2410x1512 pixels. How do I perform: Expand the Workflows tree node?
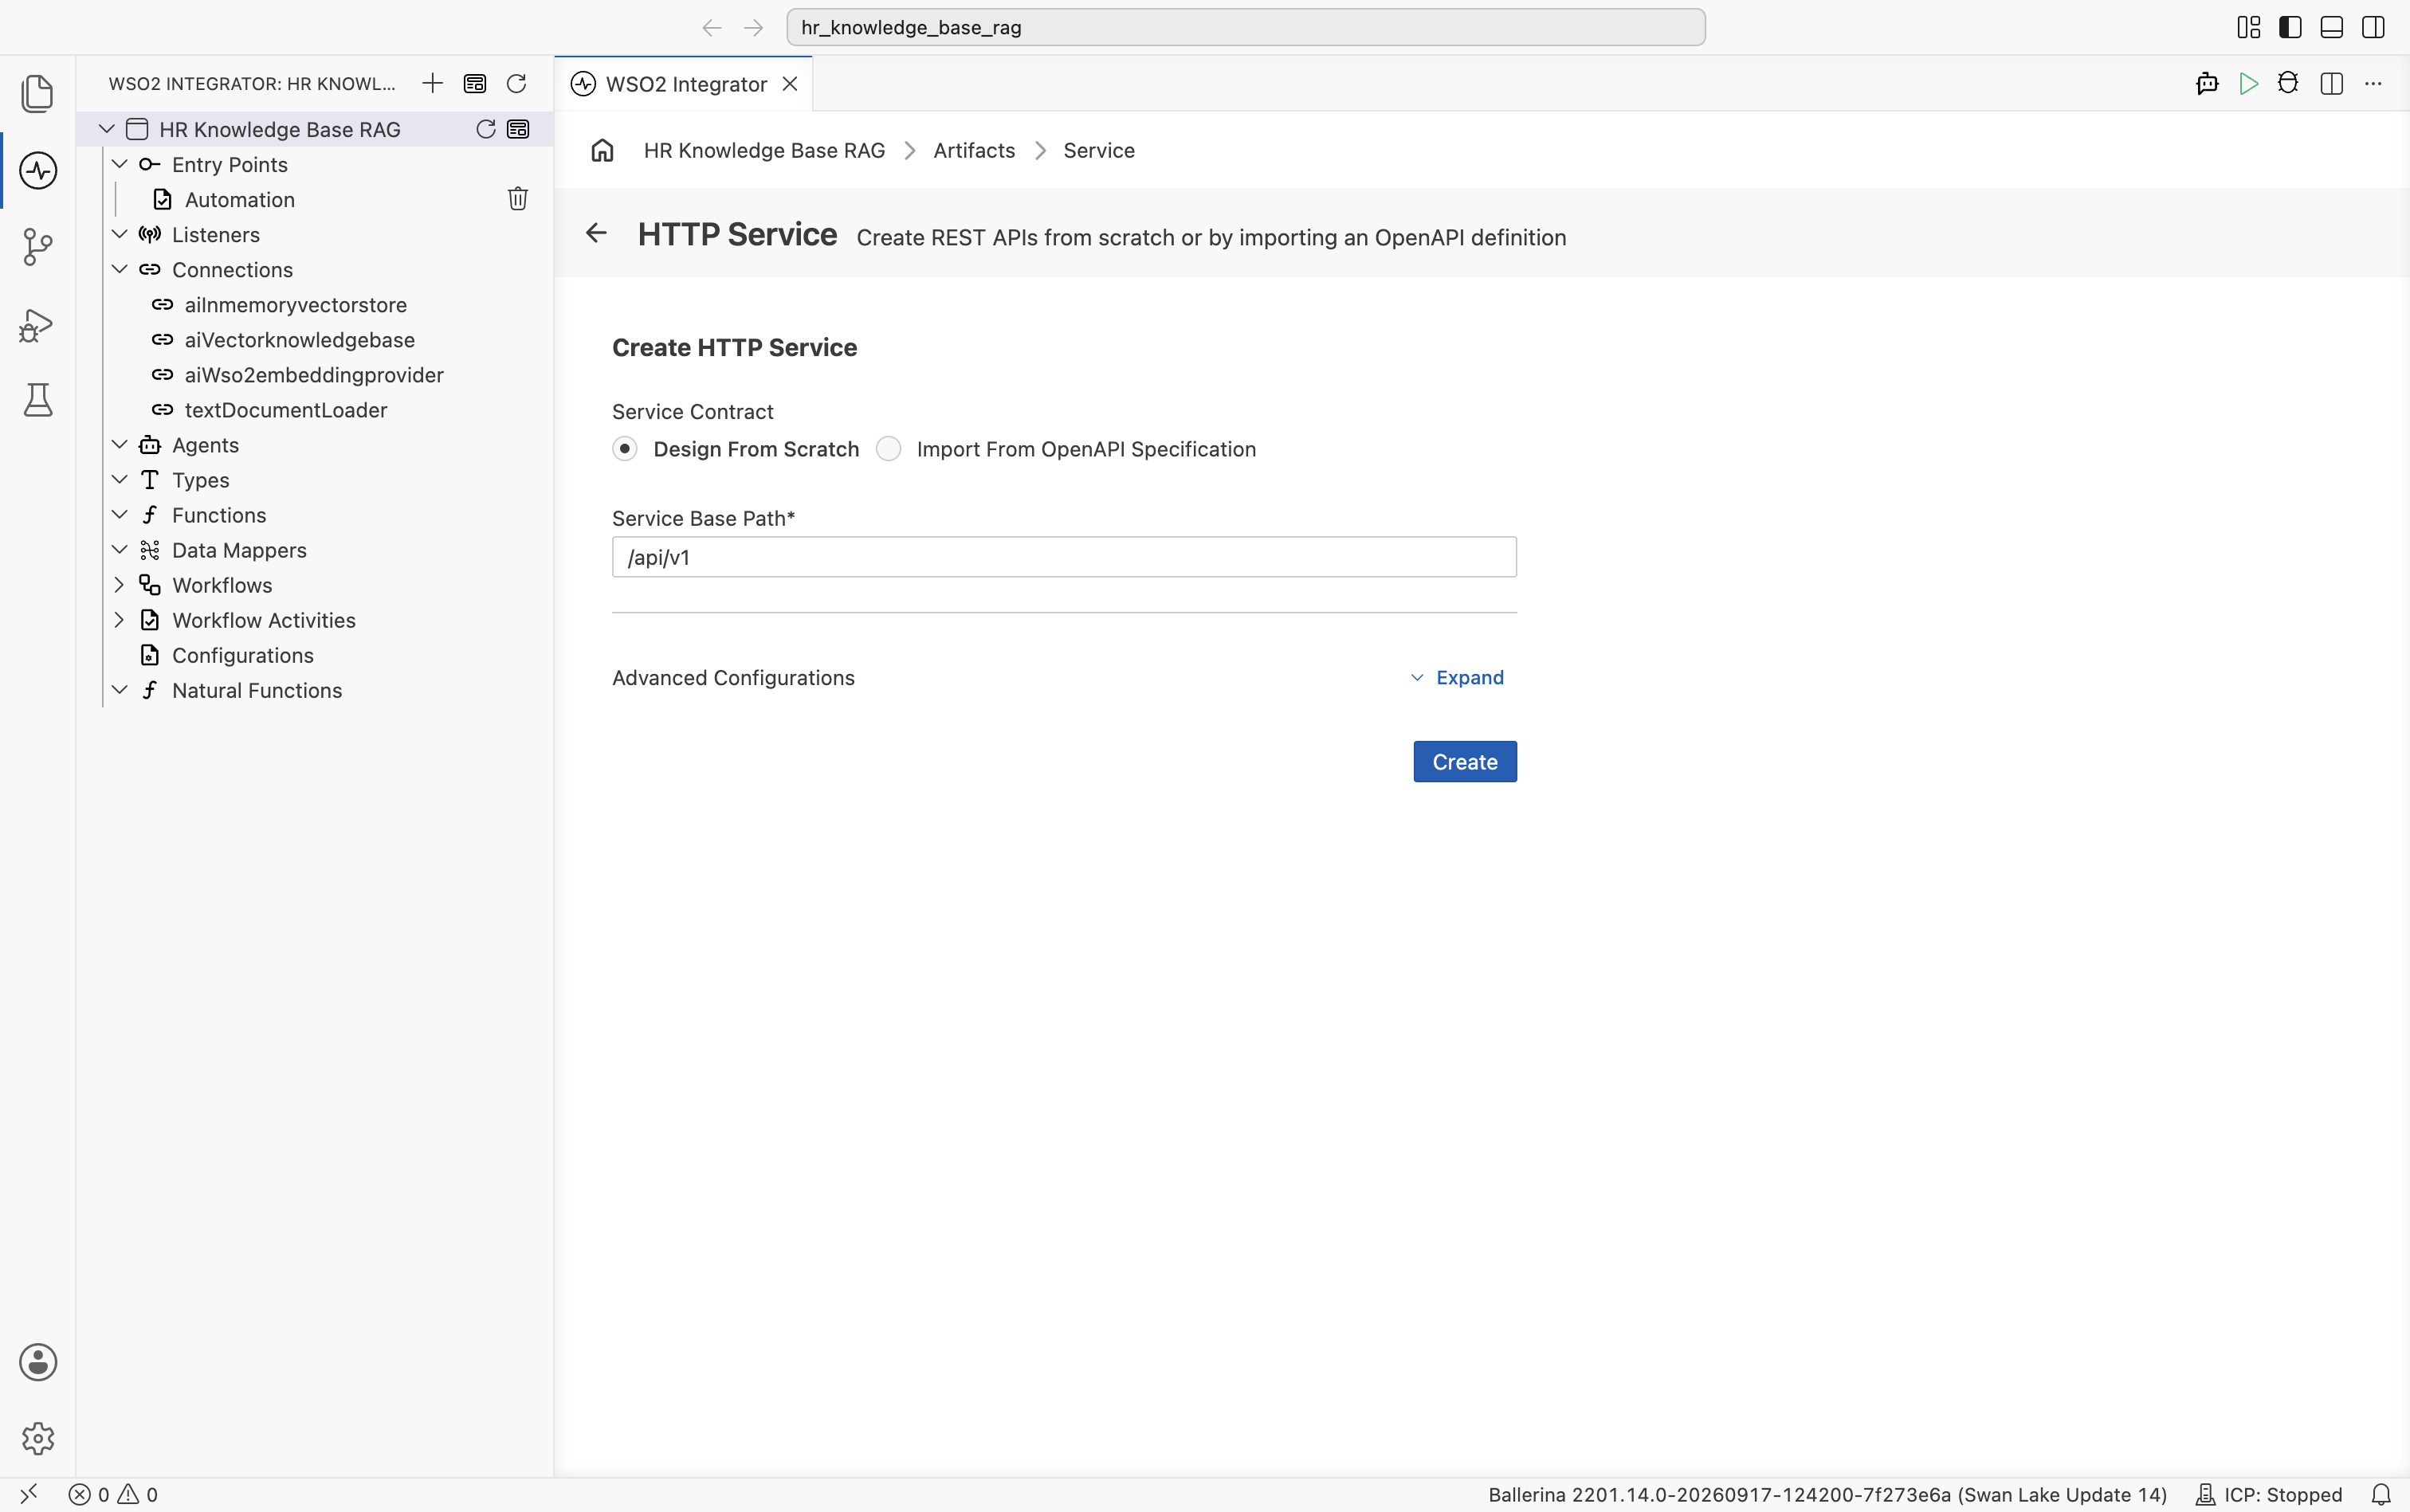(119, 585)
